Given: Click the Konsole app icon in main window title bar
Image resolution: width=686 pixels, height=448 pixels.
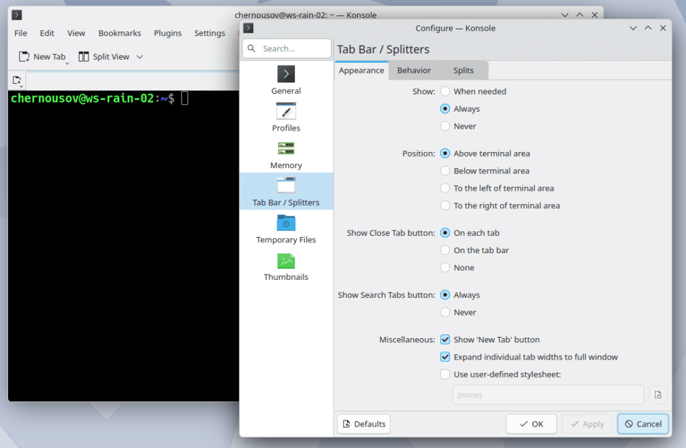Looking at the screenshot, I should 17,15.
